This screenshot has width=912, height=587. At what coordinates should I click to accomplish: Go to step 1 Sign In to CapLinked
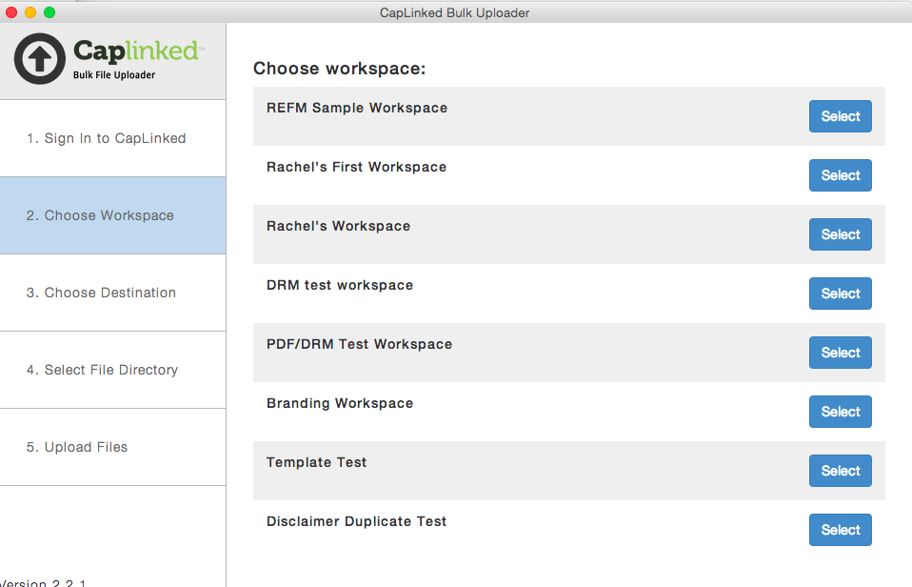tap(113, 138)
